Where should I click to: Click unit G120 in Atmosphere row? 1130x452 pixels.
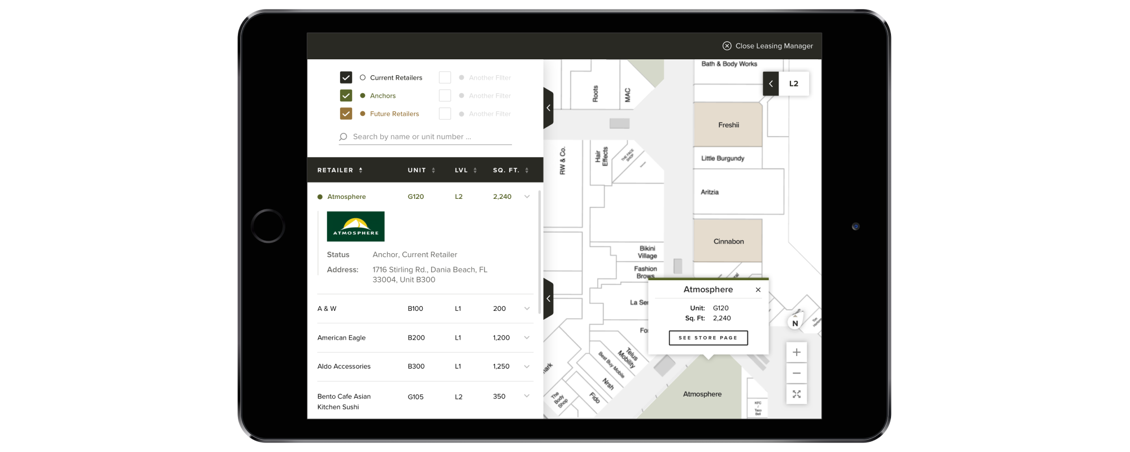(416, 197)
